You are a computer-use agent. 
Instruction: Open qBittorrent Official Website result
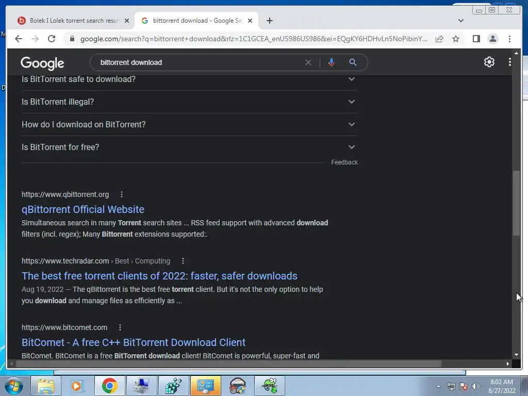(x=83, y=209)
